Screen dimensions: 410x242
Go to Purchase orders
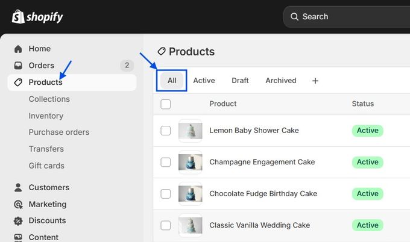coord(59,132)
